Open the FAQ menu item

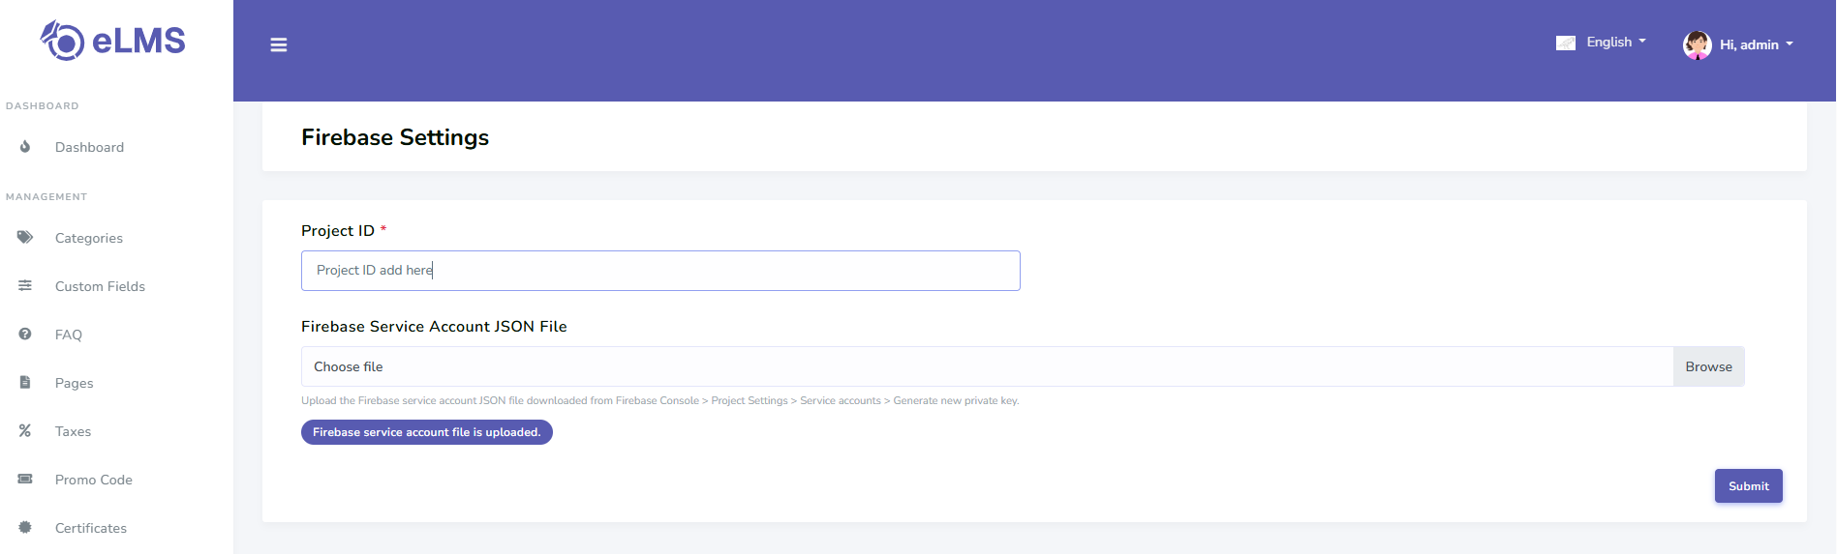click(x=69, y=335)
